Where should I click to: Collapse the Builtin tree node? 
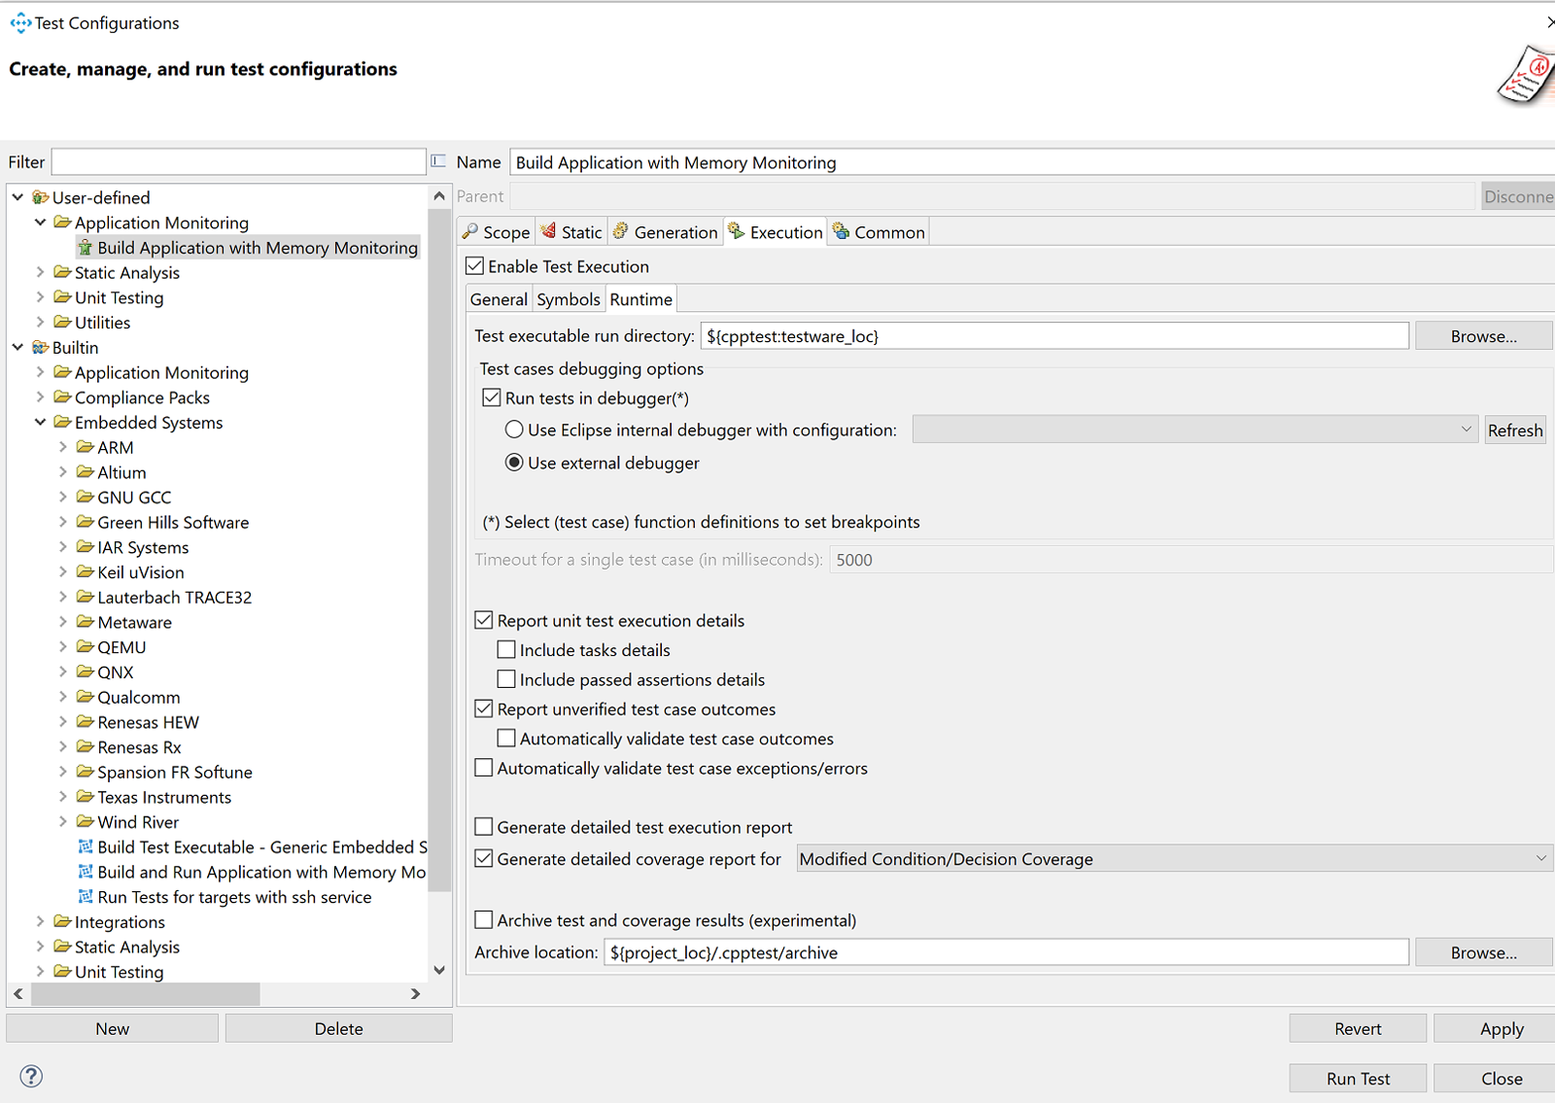(17, 347)
